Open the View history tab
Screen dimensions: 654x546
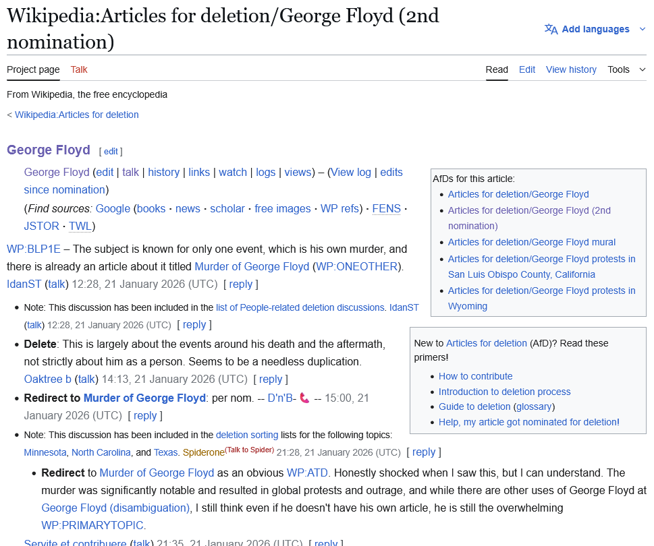[571, 69]
